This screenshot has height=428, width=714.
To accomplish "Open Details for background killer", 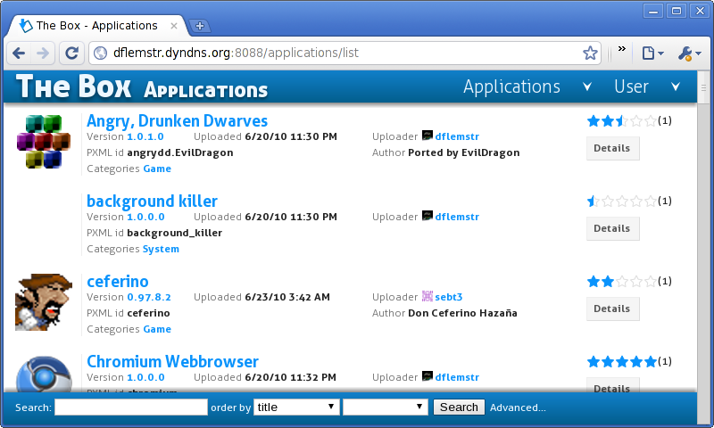I will click(612, 228).
